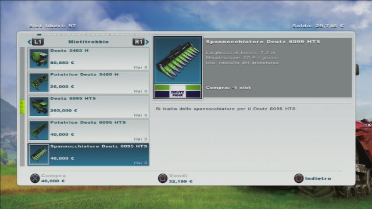Viewport: 372px width, 209px height.
Task: Click the R1 next category button
Action: [138, 42]
